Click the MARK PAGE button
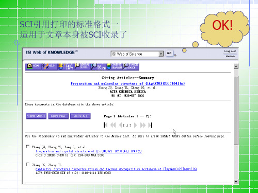This screenshot has width=258, height=193. tap(58, 116)
